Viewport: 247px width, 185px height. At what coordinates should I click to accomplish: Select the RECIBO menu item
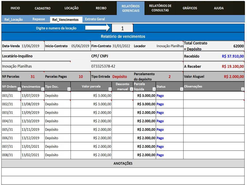[x=101, y=8]
